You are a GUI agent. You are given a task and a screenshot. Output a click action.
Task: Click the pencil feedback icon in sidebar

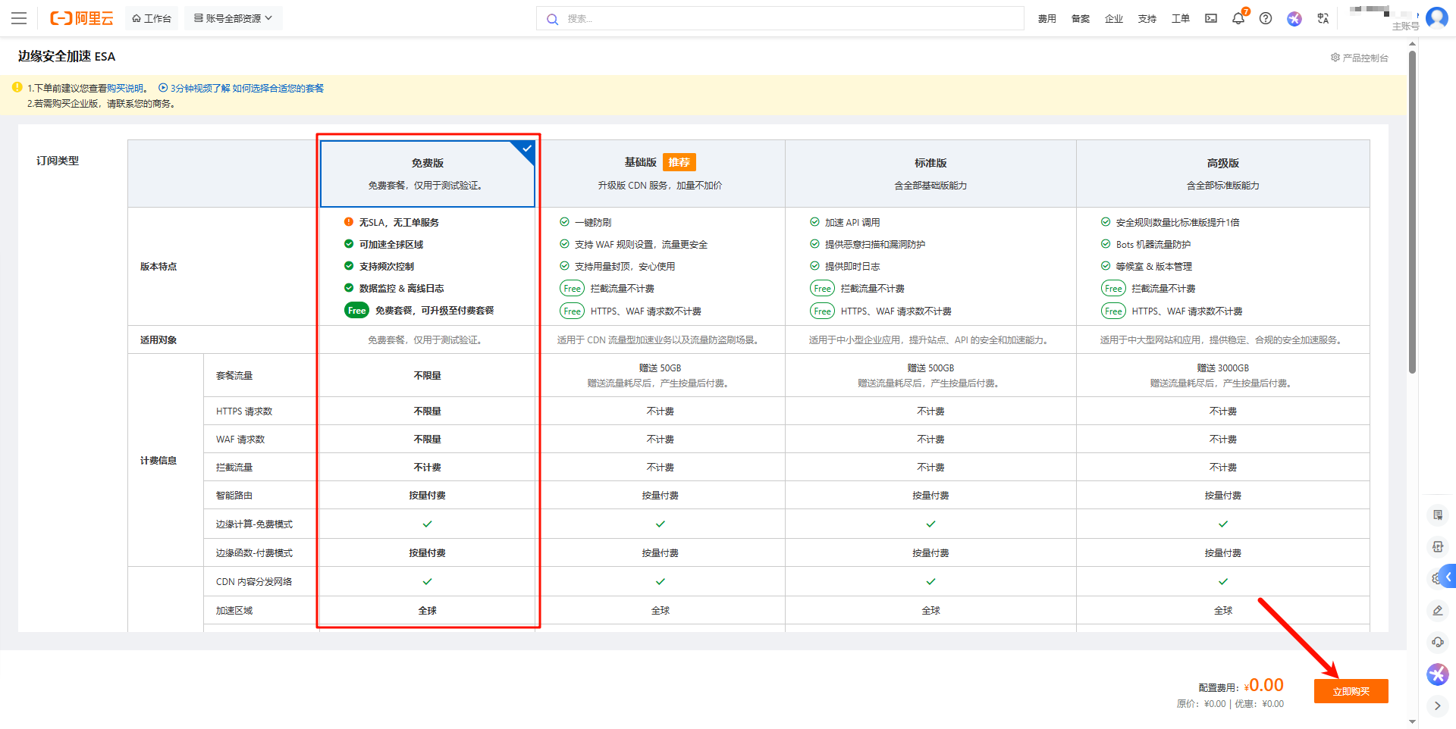(1437, 610)
